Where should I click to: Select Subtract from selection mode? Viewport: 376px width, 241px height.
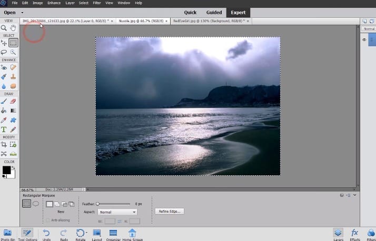click(x=64, y=204)
